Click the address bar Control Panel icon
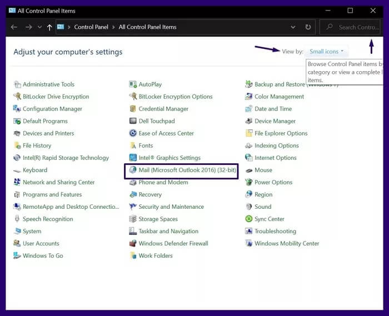Screen dimensions: 389x316 pyautogui.click(x=61, y=27)
